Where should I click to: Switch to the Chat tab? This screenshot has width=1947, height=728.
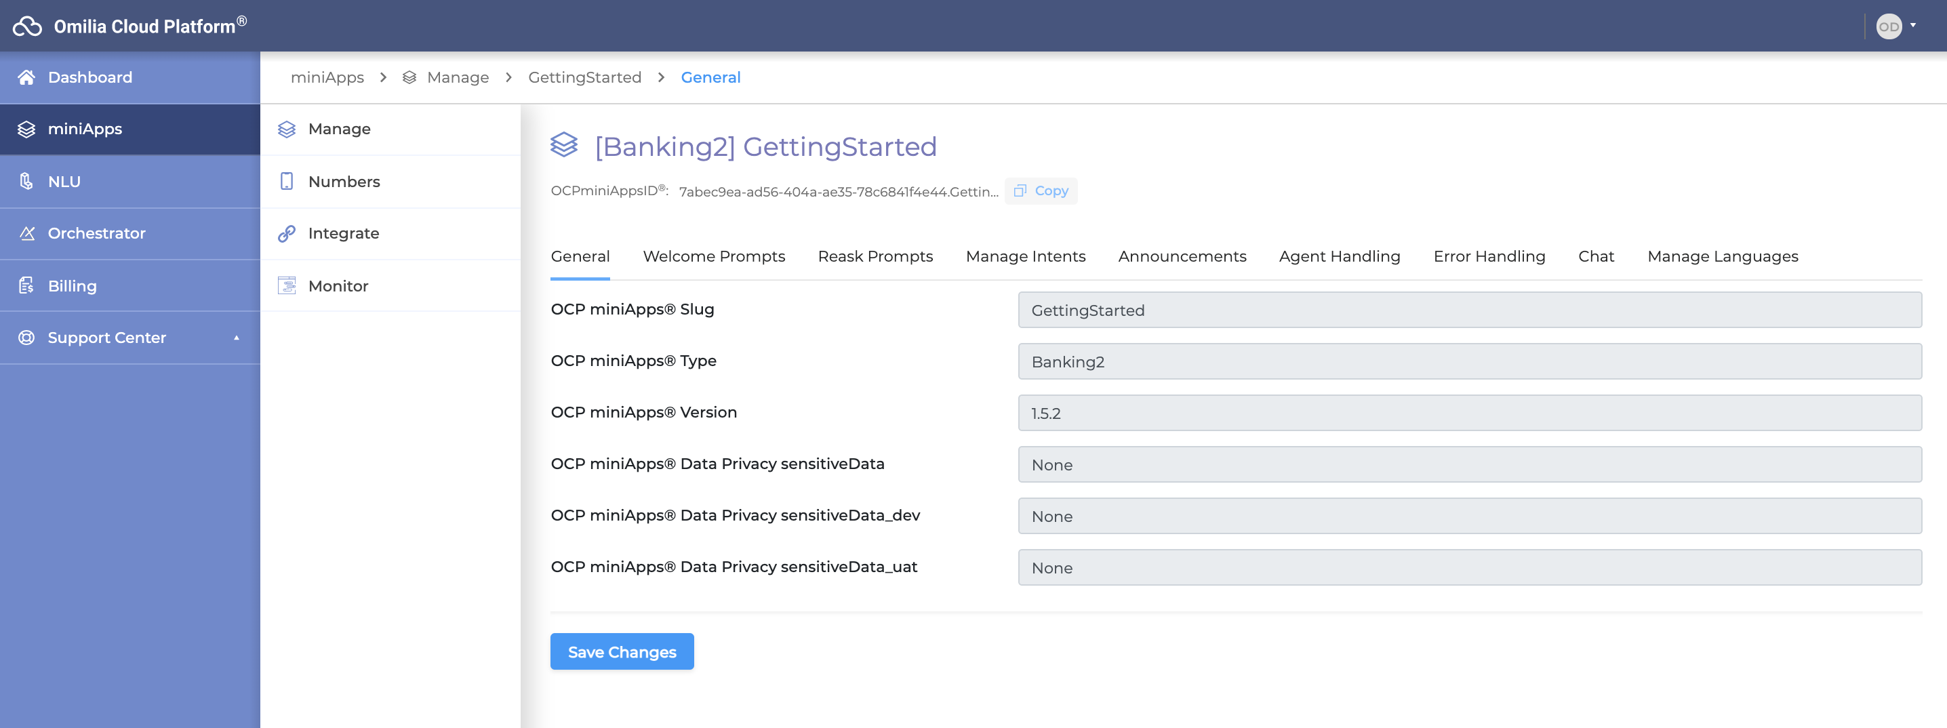[1596, 256]
